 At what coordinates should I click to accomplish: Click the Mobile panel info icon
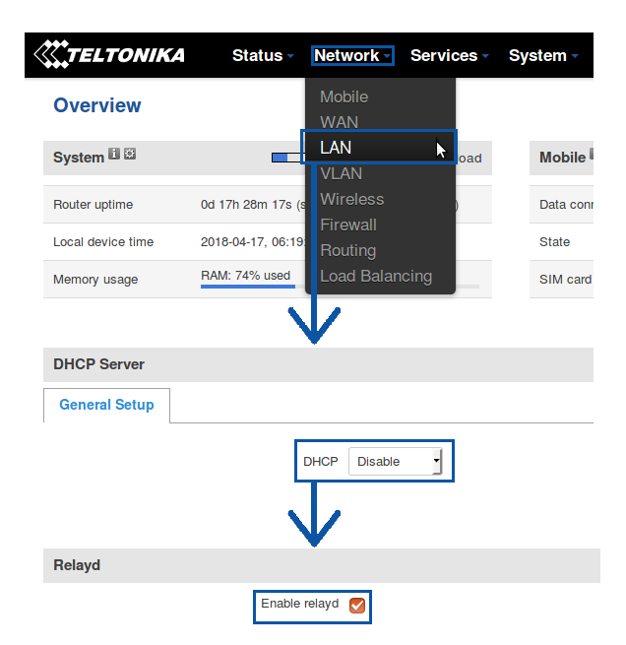pos(592,155)
